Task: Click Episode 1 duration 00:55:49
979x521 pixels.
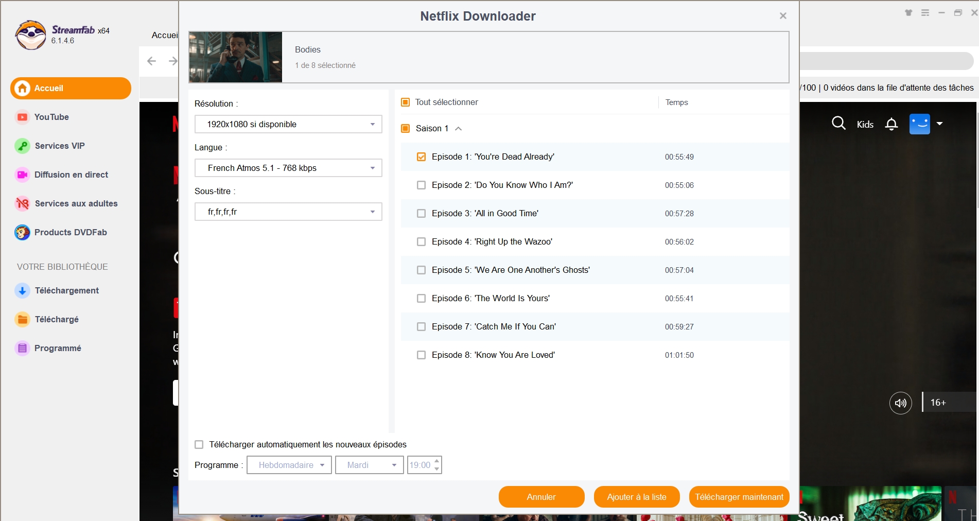Action: pos(679,157)
